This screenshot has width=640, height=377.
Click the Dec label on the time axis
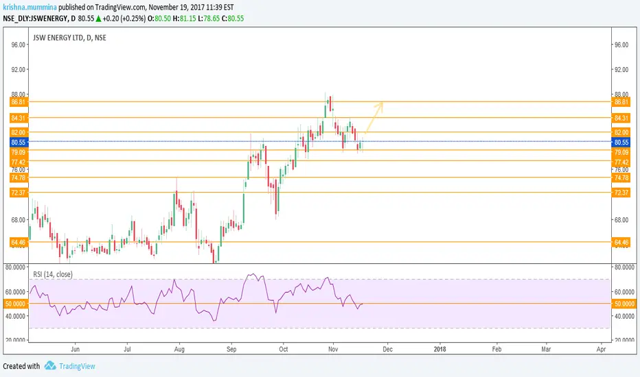[387, 350]
